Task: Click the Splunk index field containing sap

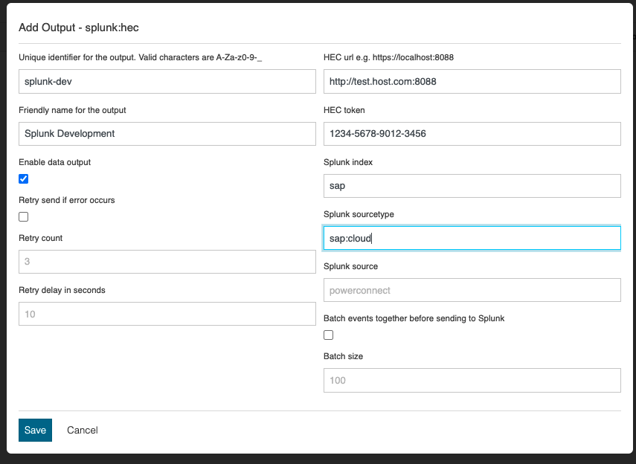Action: (472, 186)
